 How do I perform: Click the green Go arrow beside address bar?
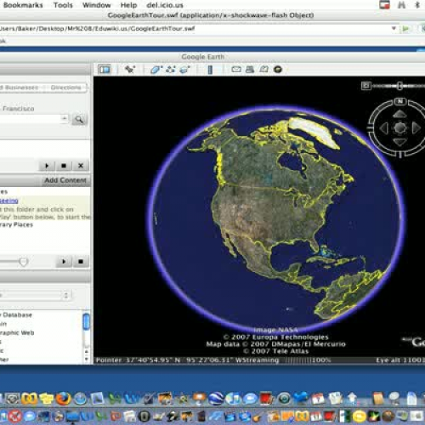point(405,29)
